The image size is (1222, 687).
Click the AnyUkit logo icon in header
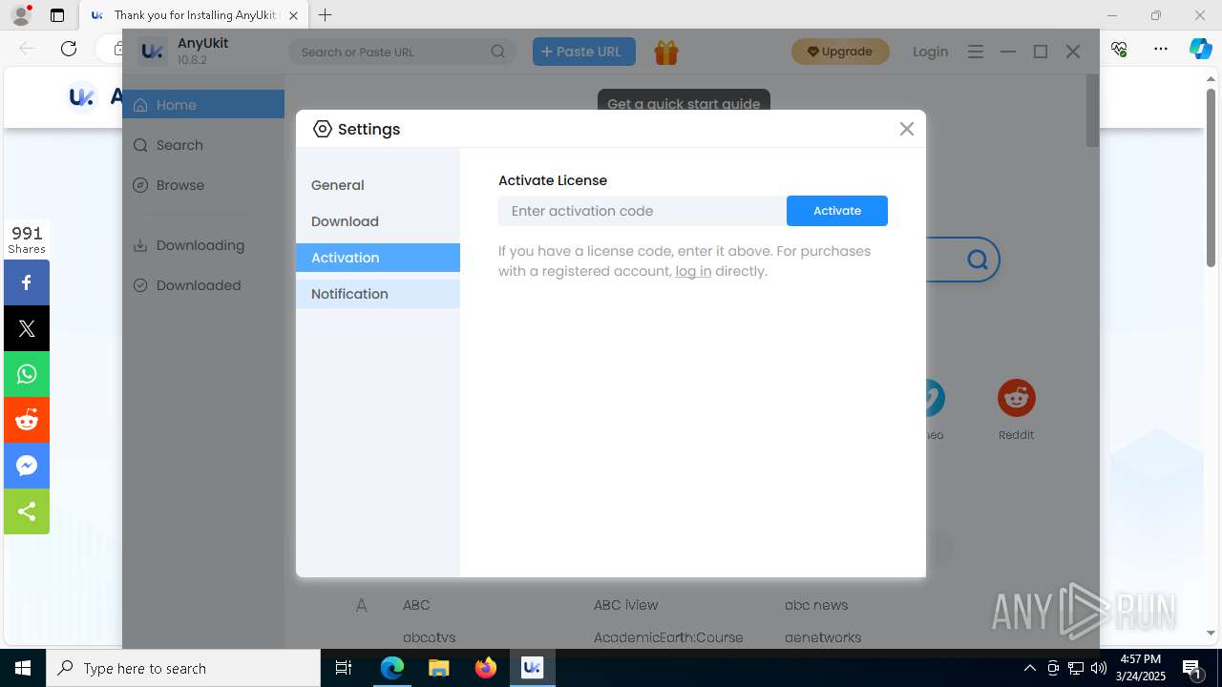(152, 52)
